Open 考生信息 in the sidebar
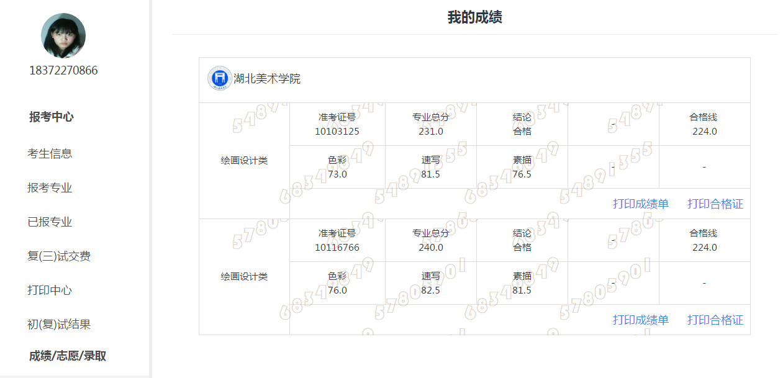The image size is (783, 378). click(x=50, y=153)
